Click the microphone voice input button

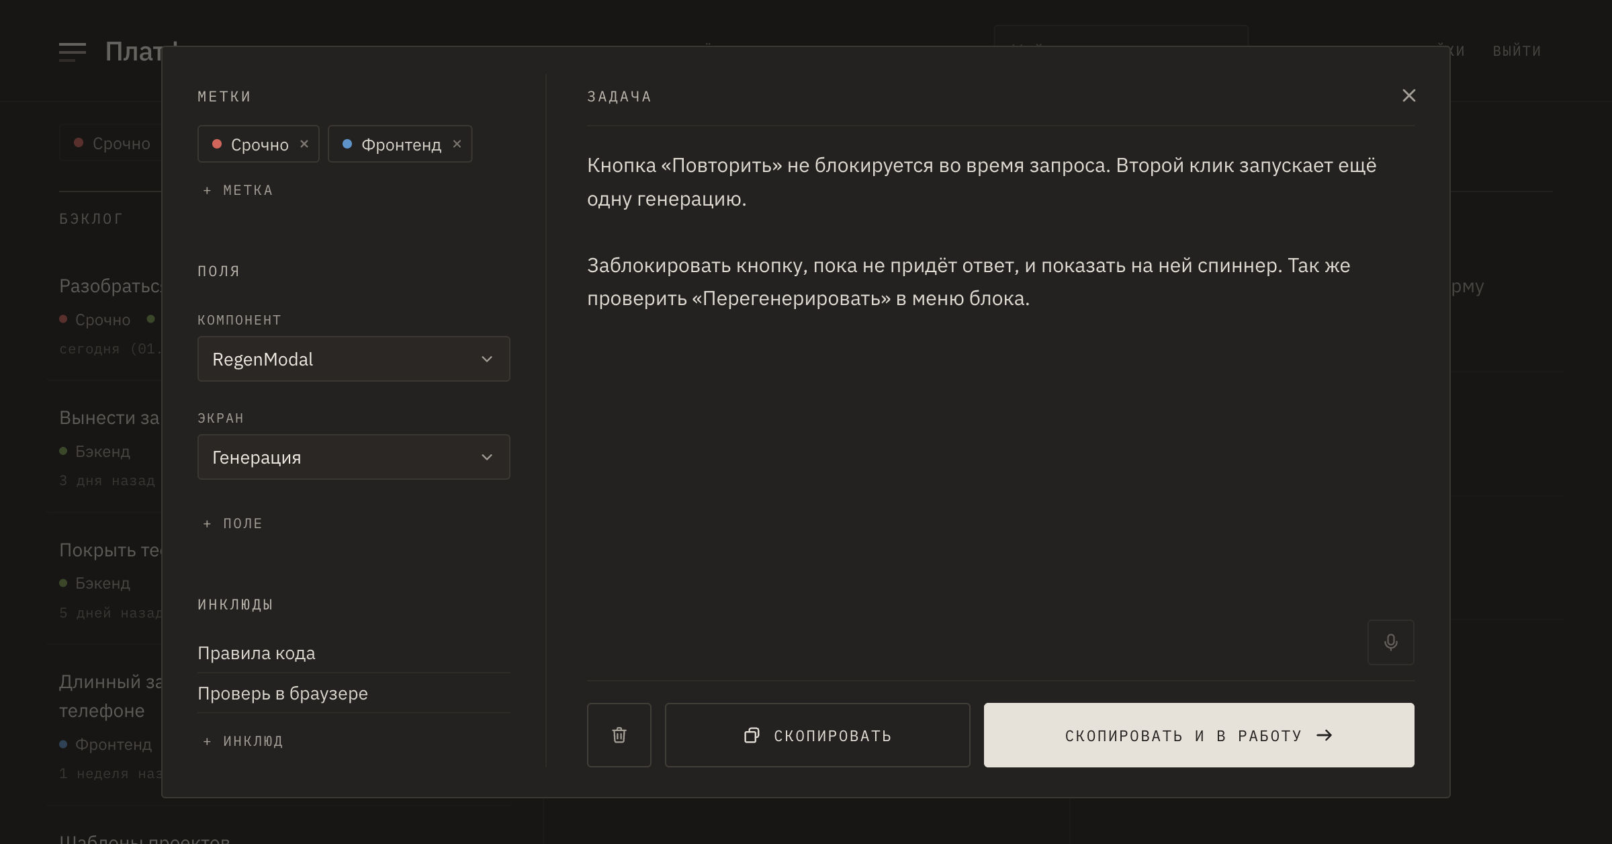point(1391,642)
